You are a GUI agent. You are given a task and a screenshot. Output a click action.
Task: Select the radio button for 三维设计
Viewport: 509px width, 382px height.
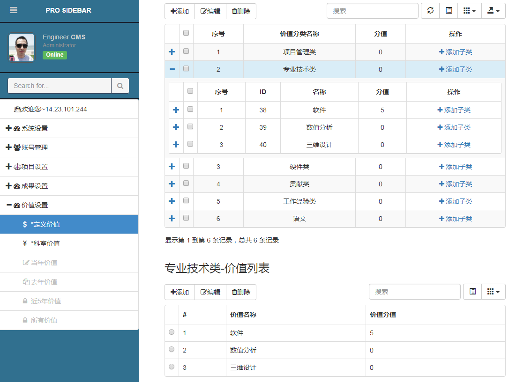(x=172, y=367)
